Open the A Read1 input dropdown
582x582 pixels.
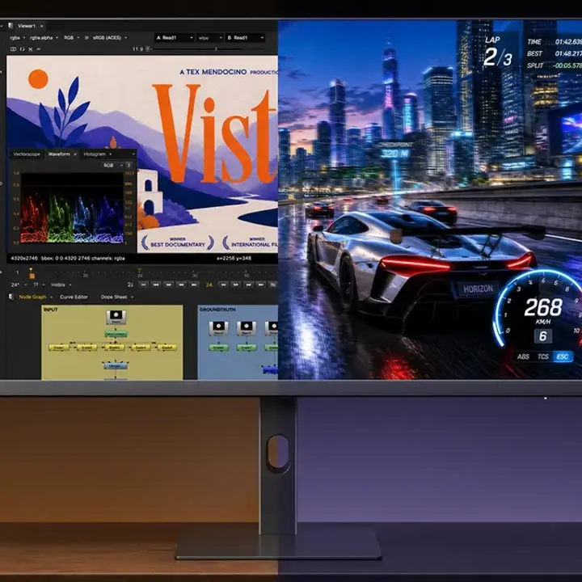175,37
